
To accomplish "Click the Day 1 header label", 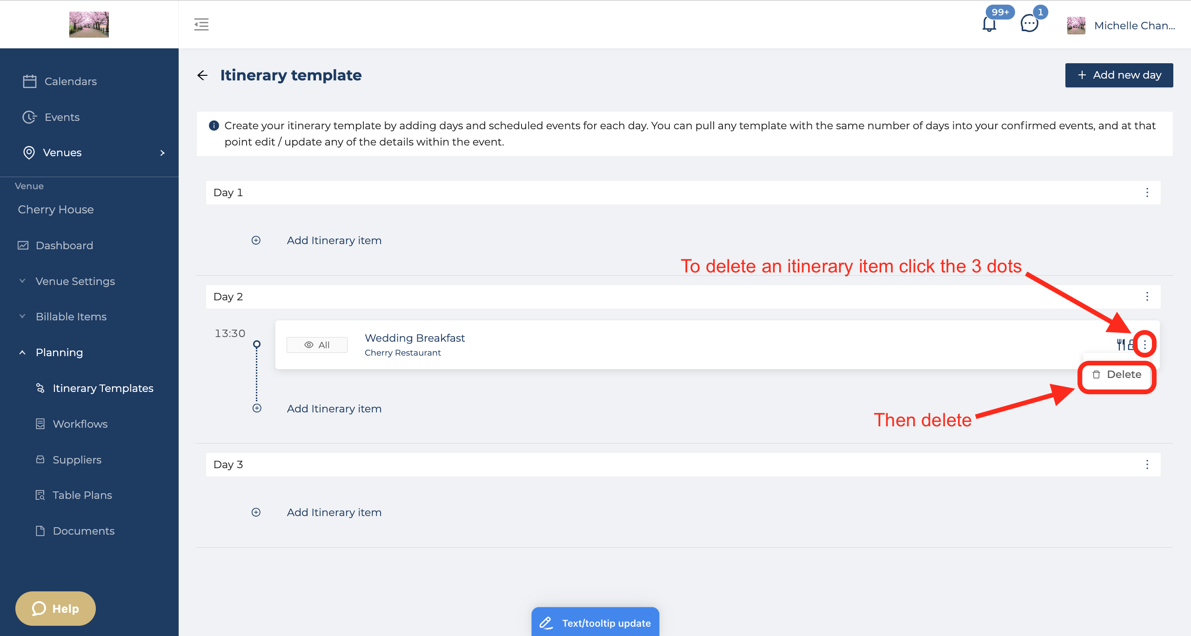I will [228, 192].
